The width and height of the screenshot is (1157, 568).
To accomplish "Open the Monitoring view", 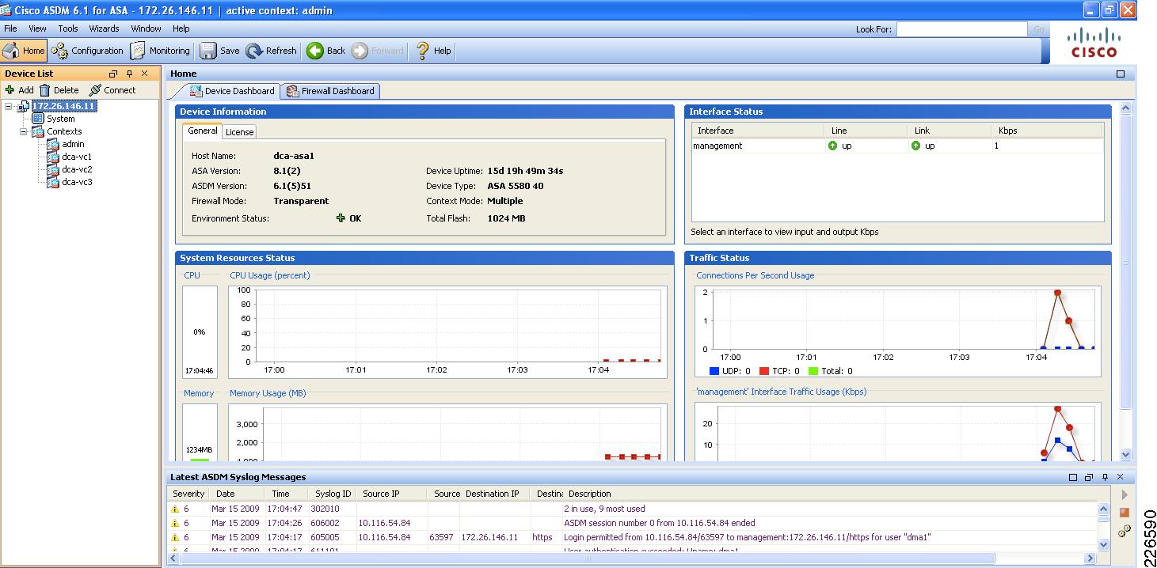I will point(160,51).
